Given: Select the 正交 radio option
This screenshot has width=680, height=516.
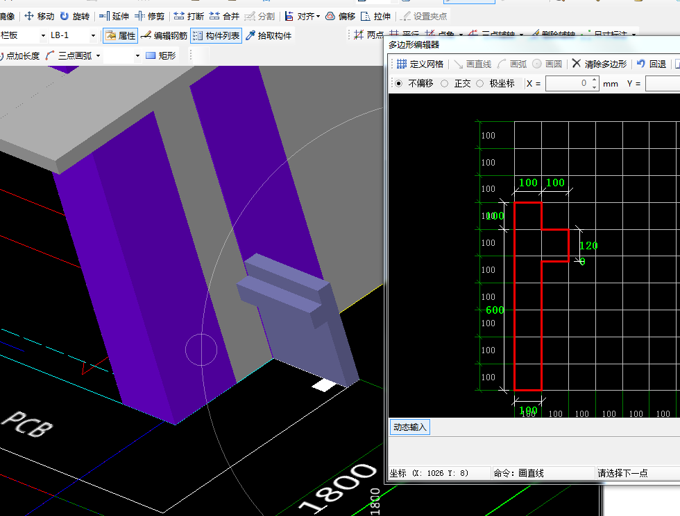Looking at the screenshot, I should 445,84.
